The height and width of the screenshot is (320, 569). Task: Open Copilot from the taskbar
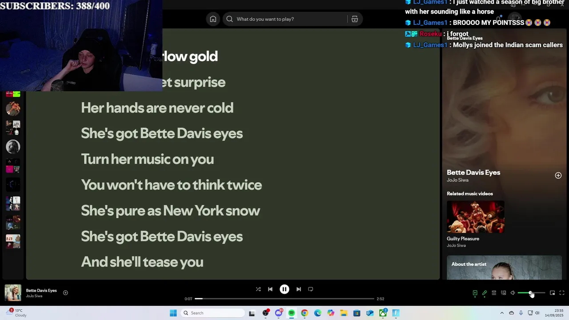click(331, 313)
